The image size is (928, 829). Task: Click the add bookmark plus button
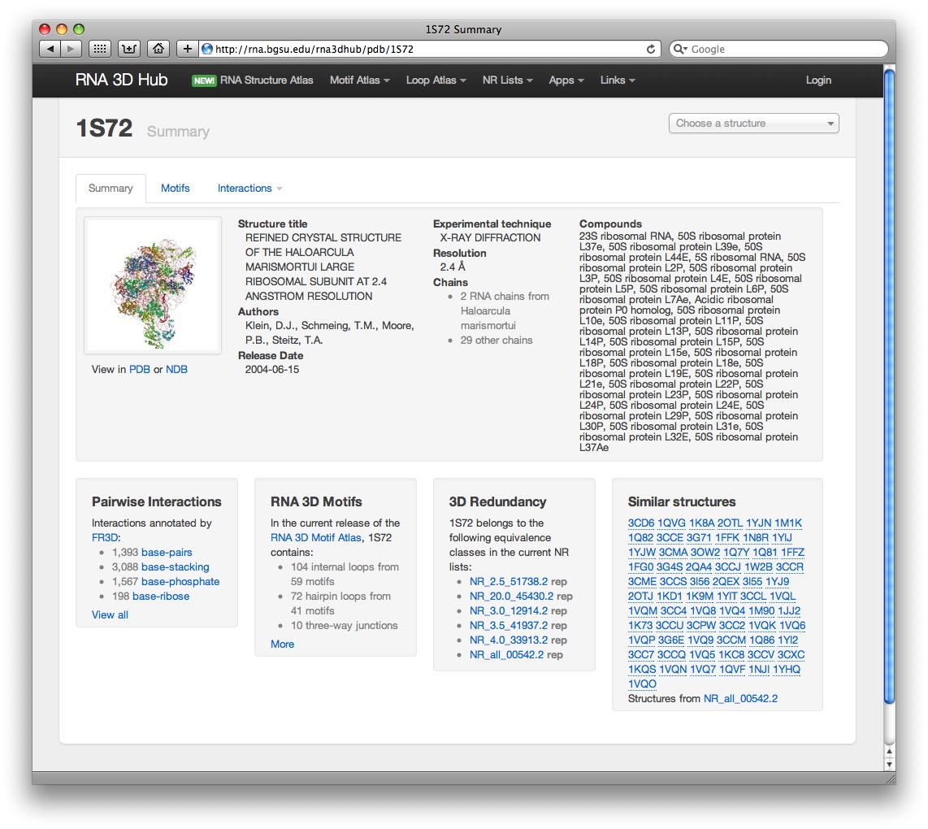tap(187, 49)
